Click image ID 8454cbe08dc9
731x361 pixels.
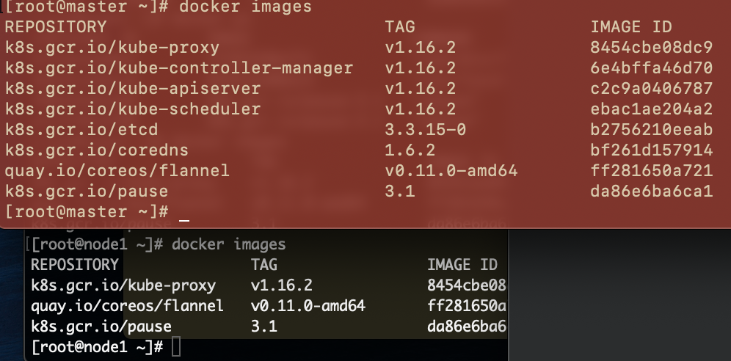click(x=651, y=48)
